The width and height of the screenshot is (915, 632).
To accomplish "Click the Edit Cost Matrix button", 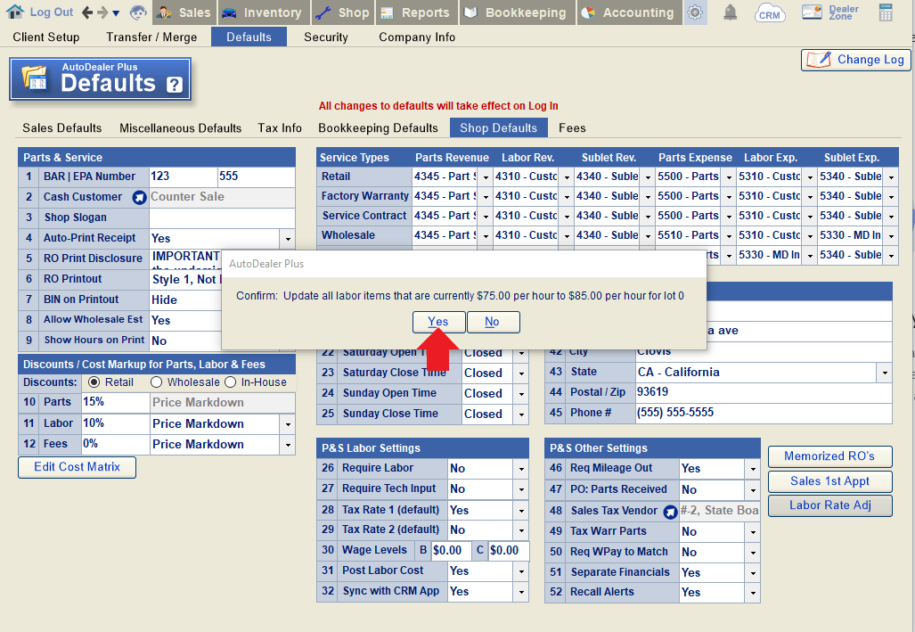I will [77, 467].
